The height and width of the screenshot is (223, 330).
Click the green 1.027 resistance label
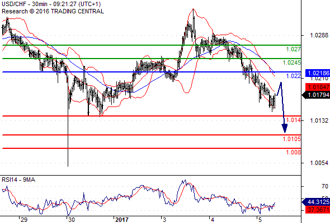click(x=294, y=49)
